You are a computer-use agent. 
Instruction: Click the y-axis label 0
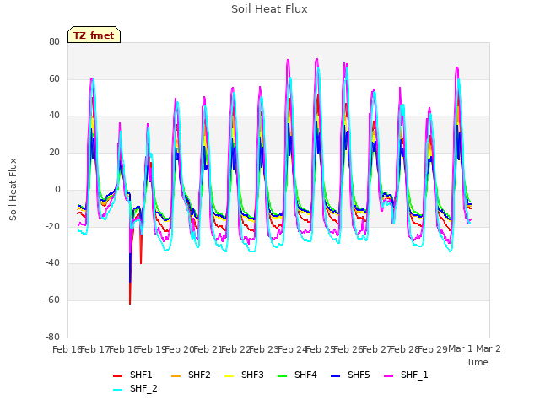[x=57, y=189]
